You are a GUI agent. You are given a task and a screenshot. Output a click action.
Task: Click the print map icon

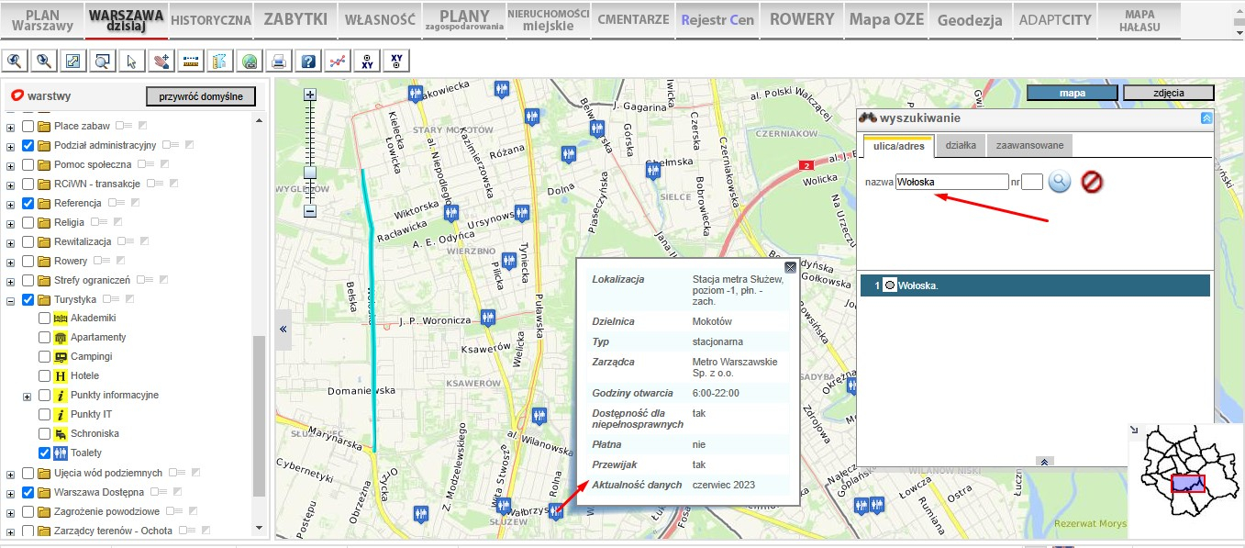coord(279,62)
